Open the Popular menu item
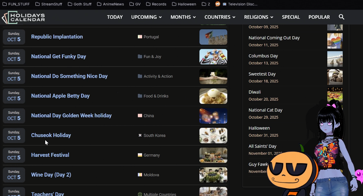Image resolution: width=363 pixels, height=196 pixels. [319, 17]
